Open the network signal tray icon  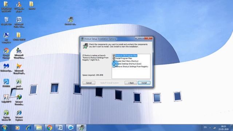[x=214, y=128]
